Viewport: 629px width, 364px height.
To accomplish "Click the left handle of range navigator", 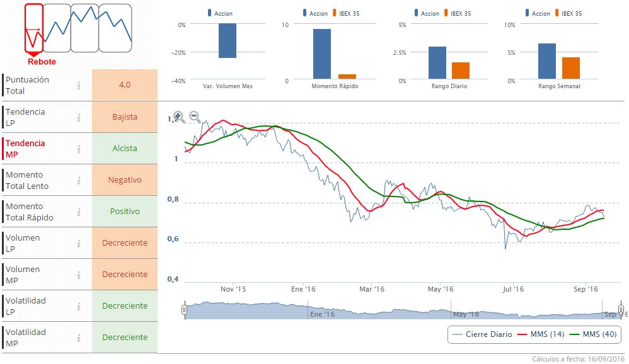I will (x=185, y=310).
